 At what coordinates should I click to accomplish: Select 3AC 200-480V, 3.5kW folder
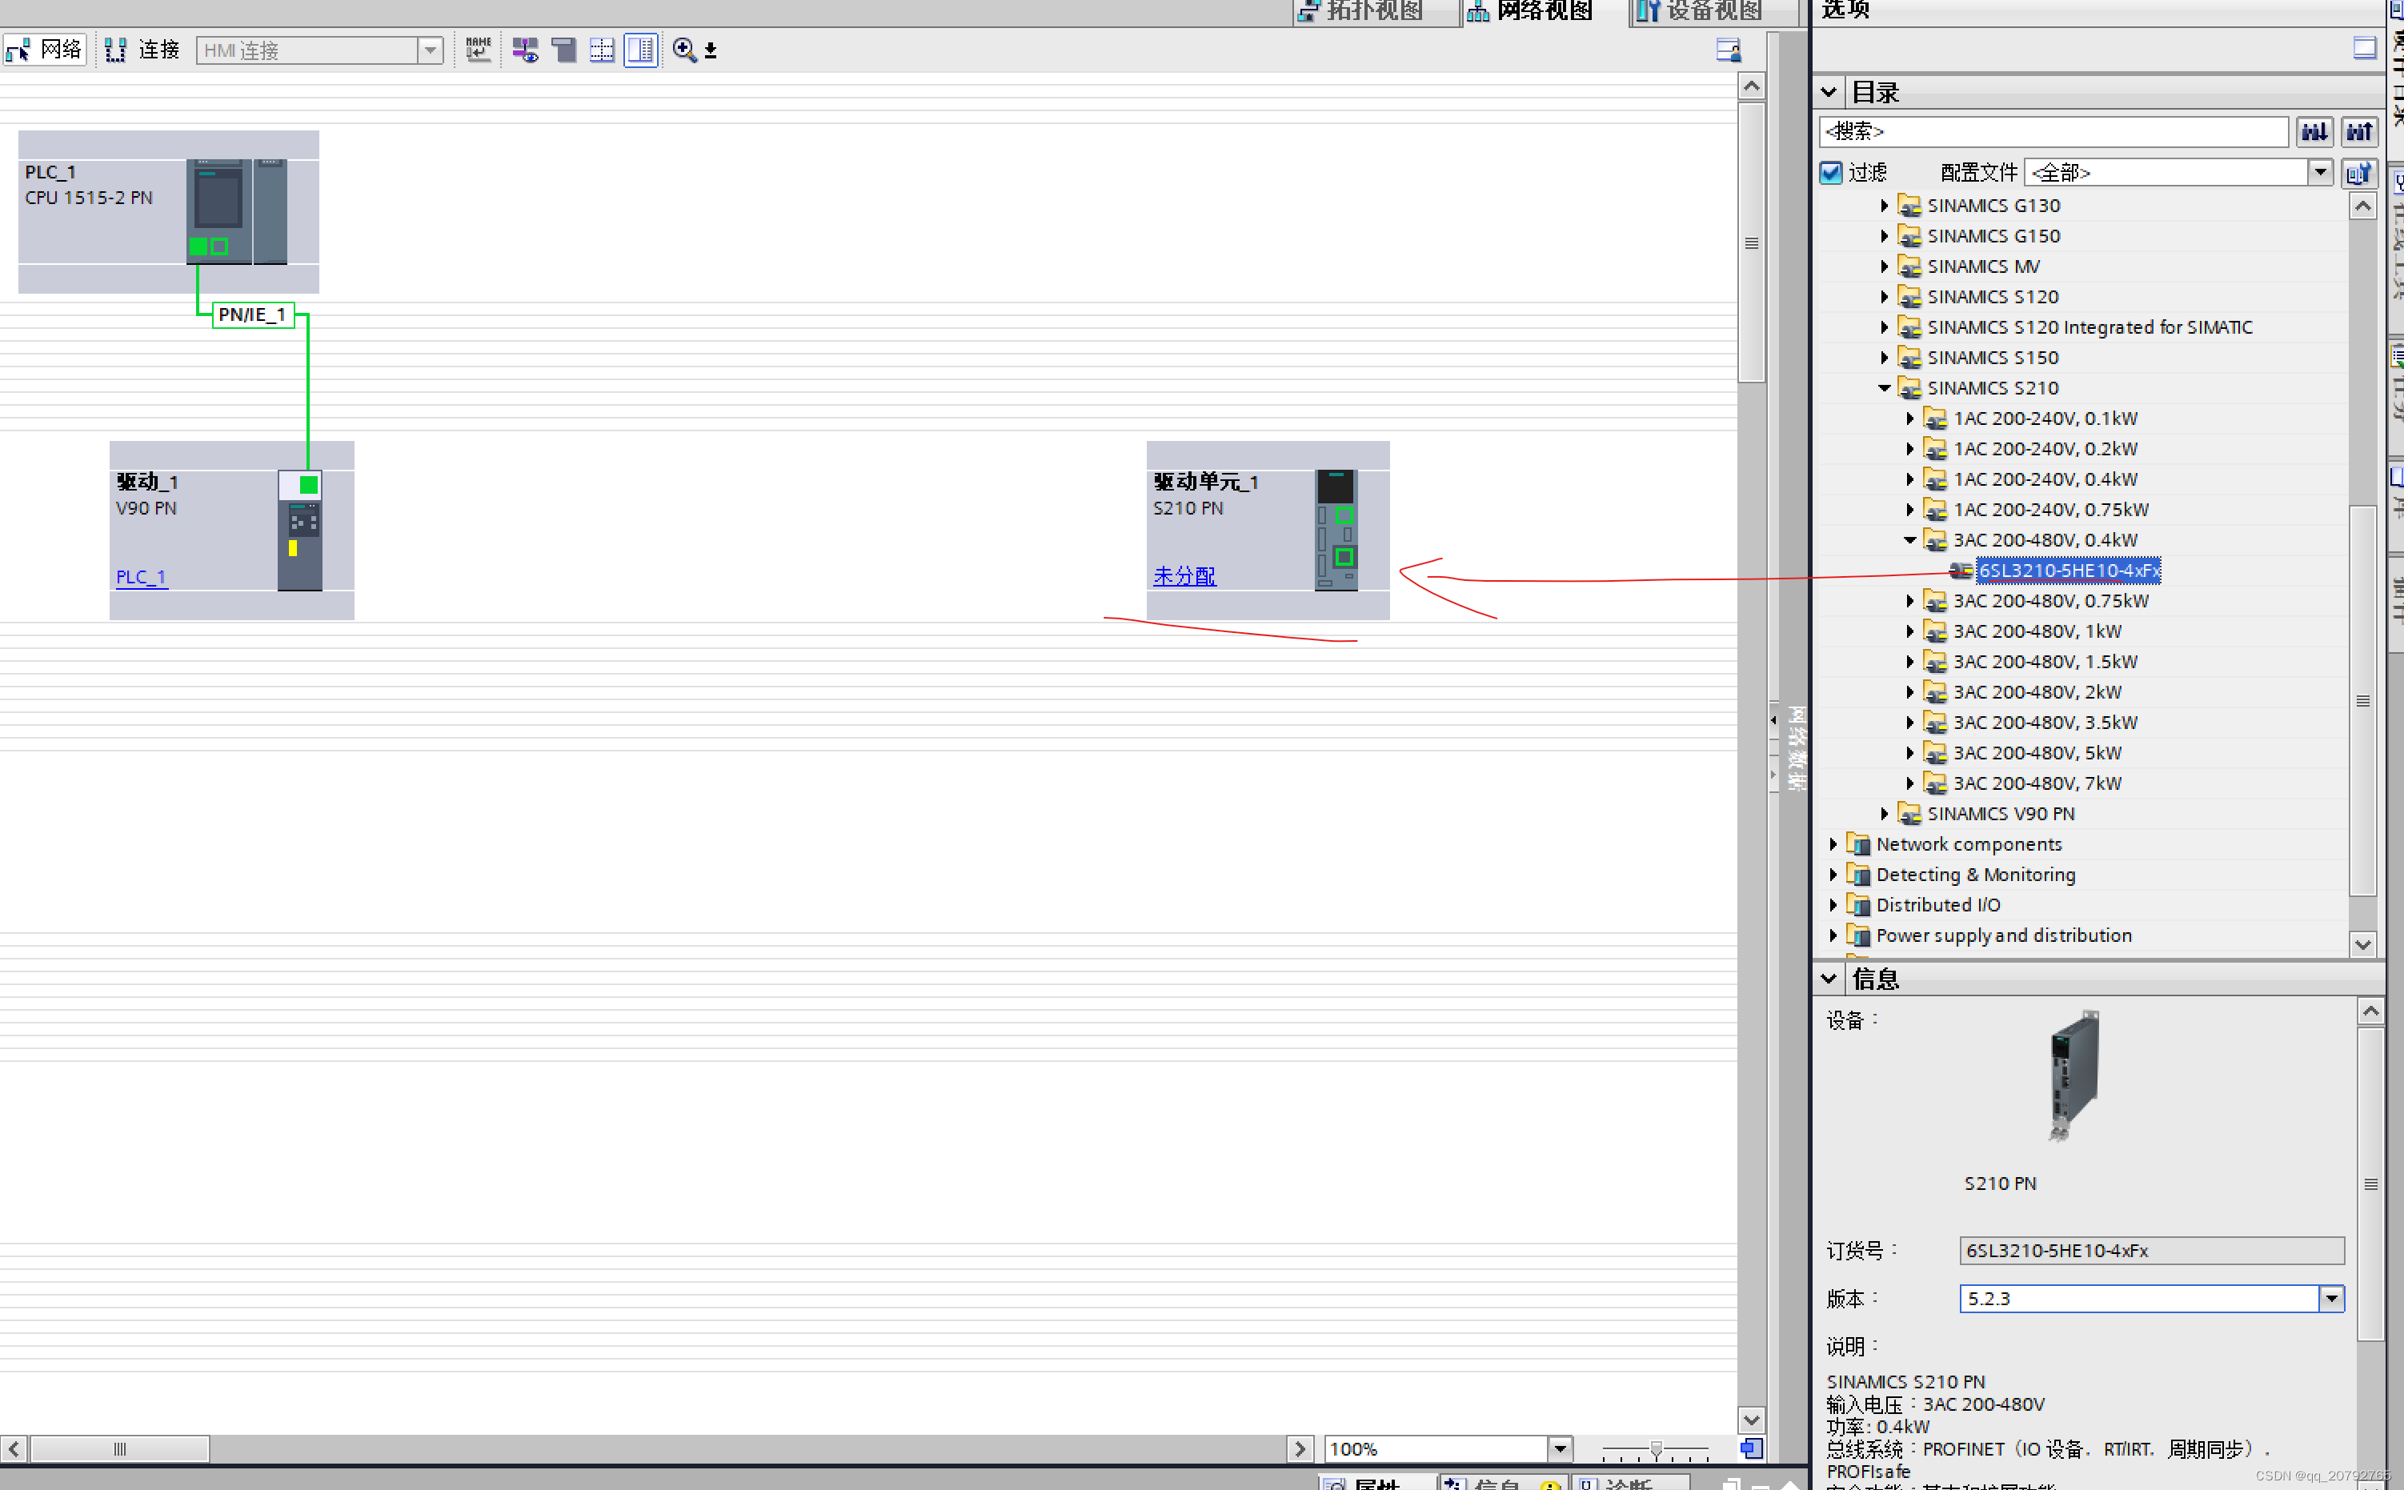pos(2045,723)
